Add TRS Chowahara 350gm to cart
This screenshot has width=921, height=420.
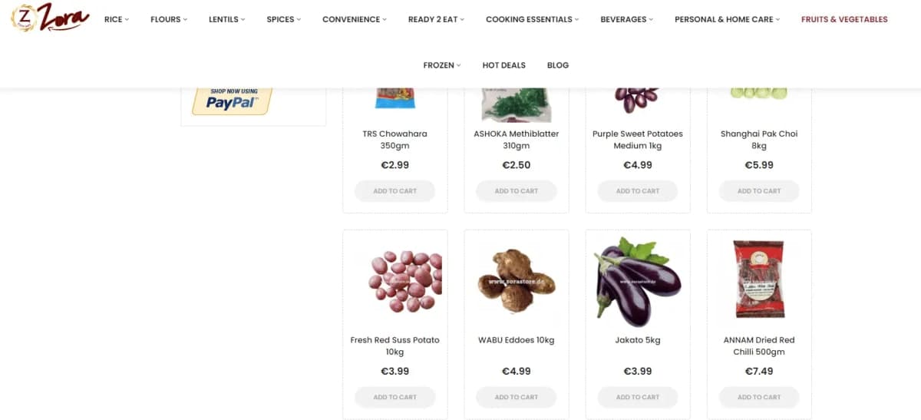[x=395, y=191]
